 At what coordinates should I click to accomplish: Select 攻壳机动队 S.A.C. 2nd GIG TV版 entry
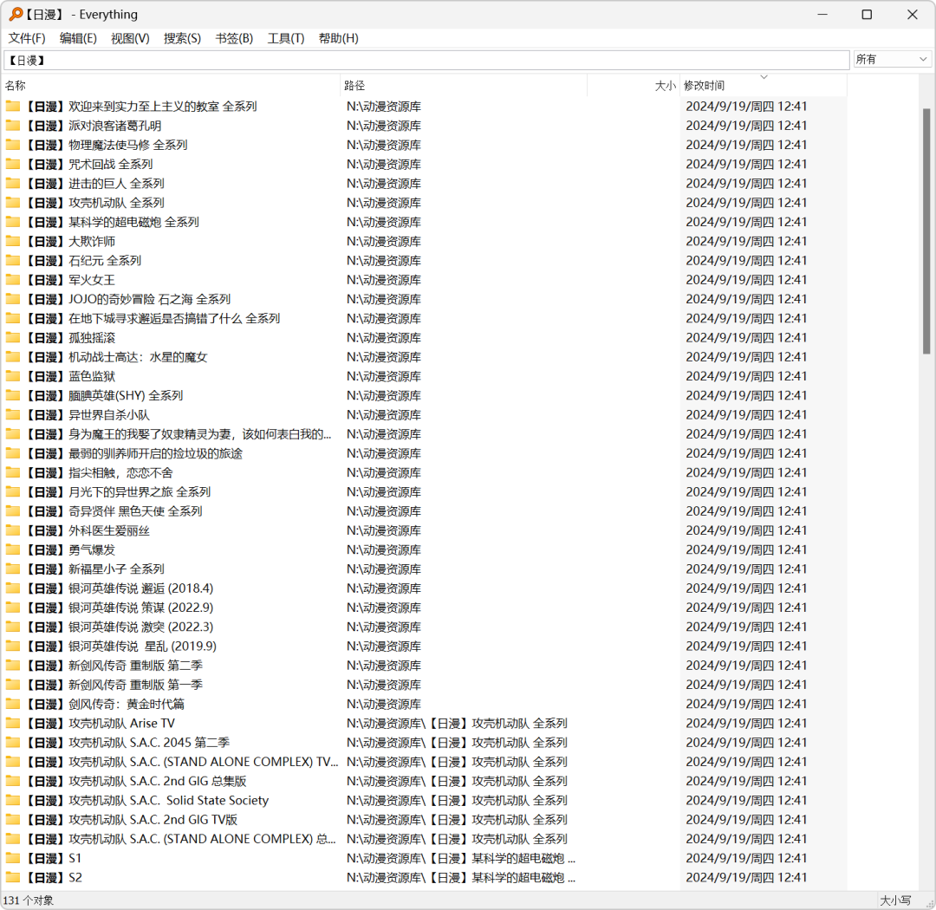point(131,820)
